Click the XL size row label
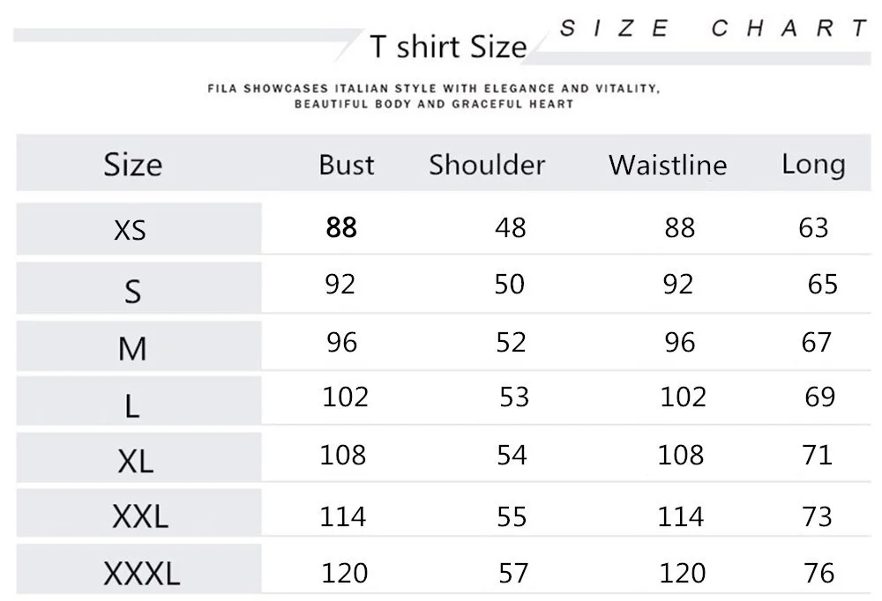The image size is (882, 601). pos(135,460)
